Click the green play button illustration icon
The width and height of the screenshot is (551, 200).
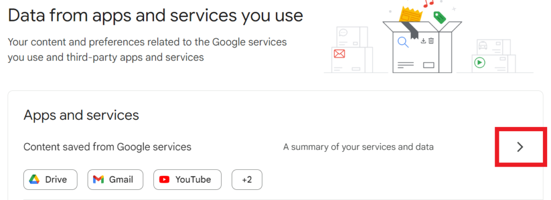[479, 63]
